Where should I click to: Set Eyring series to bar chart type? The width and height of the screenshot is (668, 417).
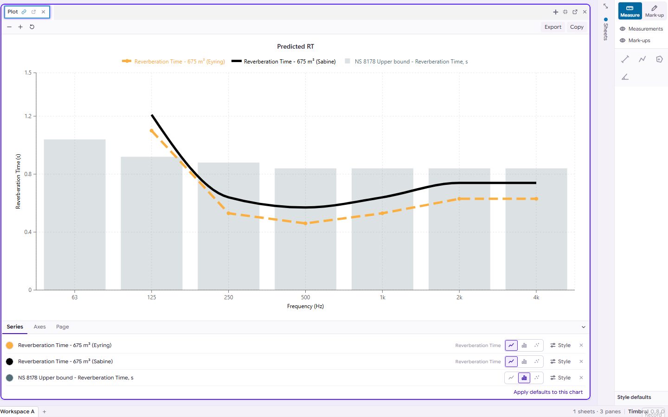pos(524,345)
